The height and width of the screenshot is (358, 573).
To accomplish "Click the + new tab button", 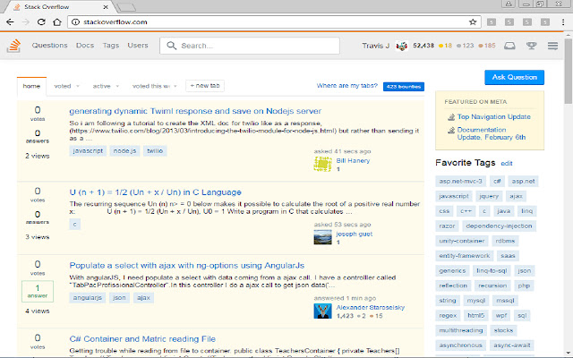I will (x=205, y=86).
